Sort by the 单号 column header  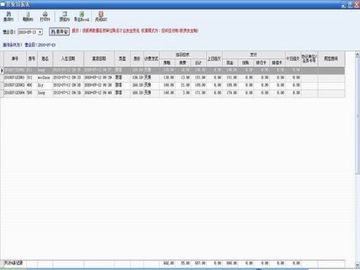15,58
